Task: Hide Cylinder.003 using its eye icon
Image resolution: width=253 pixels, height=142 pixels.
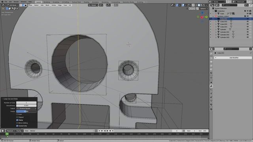Action: [247, 37]
